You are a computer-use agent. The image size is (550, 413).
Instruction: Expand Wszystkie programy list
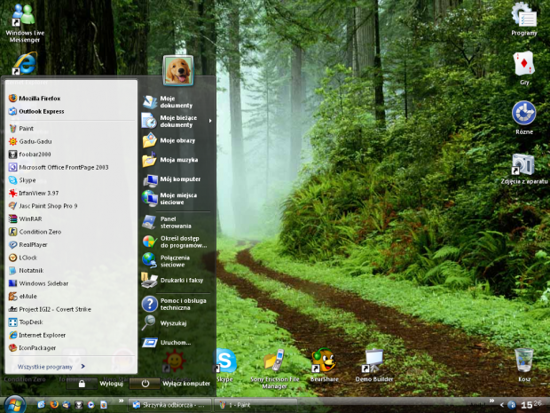pyautogui.click(x=46, y=366)
